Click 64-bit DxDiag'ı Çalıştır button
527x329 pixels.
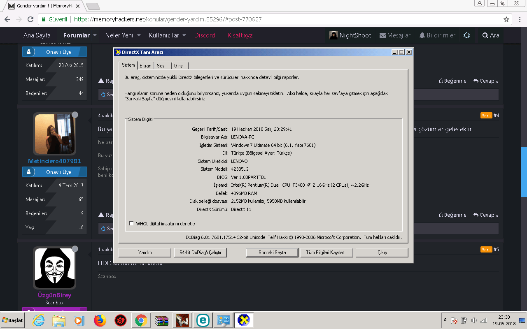pos(201,253)
